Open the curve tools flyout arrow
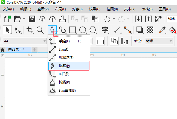177x119 pixels. (x=56, y=34)
